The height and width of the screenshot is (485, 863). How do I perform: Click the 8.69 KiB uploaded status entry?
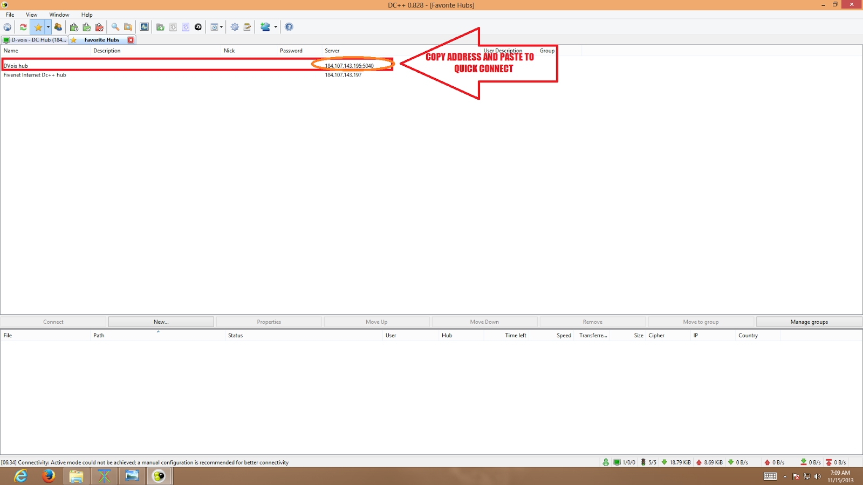pyautogui.click(x=709, y=462)
